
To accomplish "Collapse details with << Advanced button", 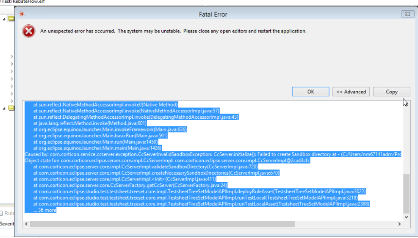I will 351,92.
